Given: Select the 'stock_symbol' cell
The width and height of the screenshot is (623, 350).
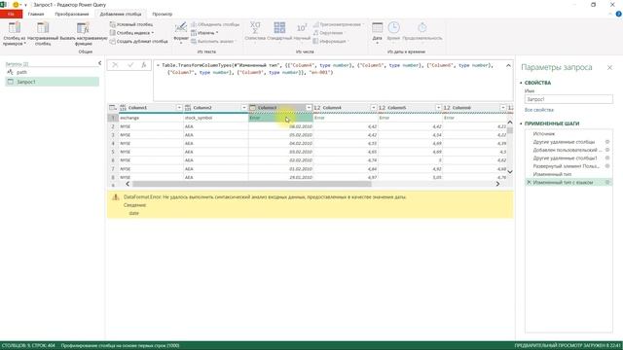Looking at the screenshot, I should (x=216, y=118).
